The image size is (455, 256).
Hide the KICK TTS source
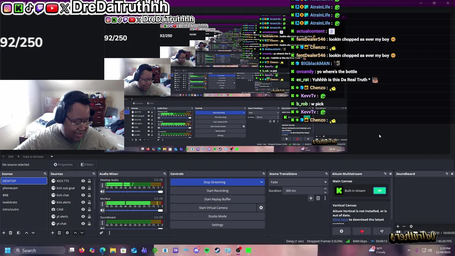click(83, 181)
